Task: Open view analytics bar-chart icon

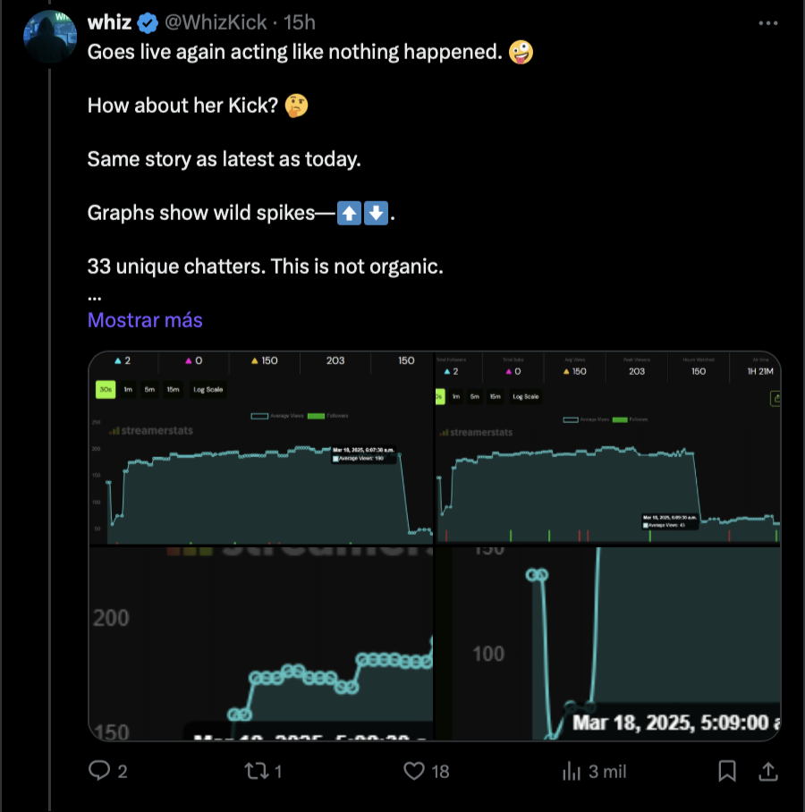Action: 571,770
